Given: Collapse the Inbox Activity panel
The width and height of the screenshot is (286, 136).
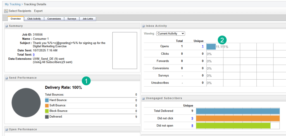Looking at the screenshot, I should [144, 26].
